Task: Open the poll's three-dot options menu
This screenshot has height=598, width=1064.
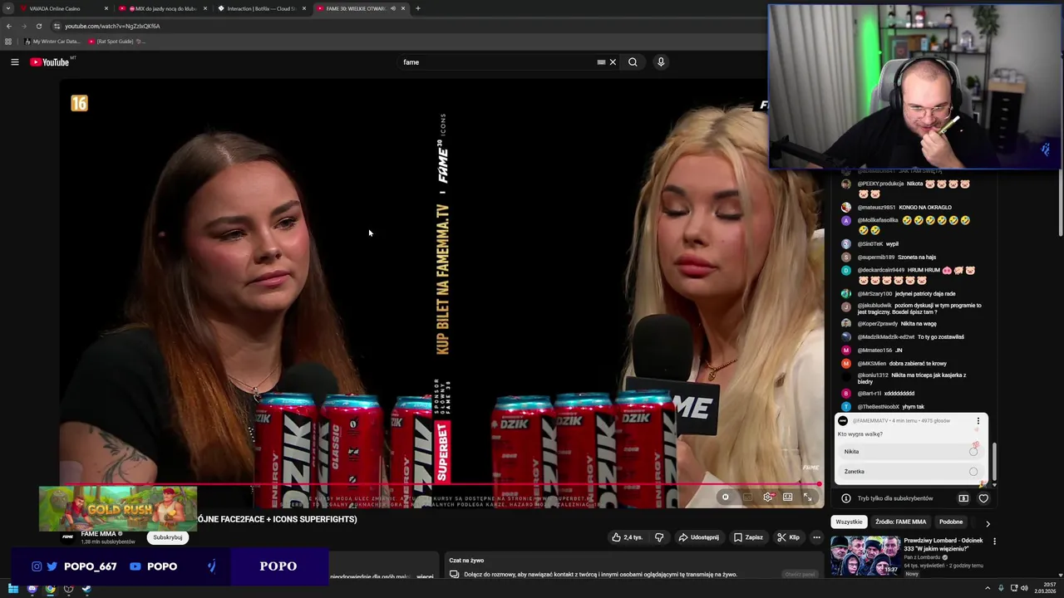Action: coord(978,421)
